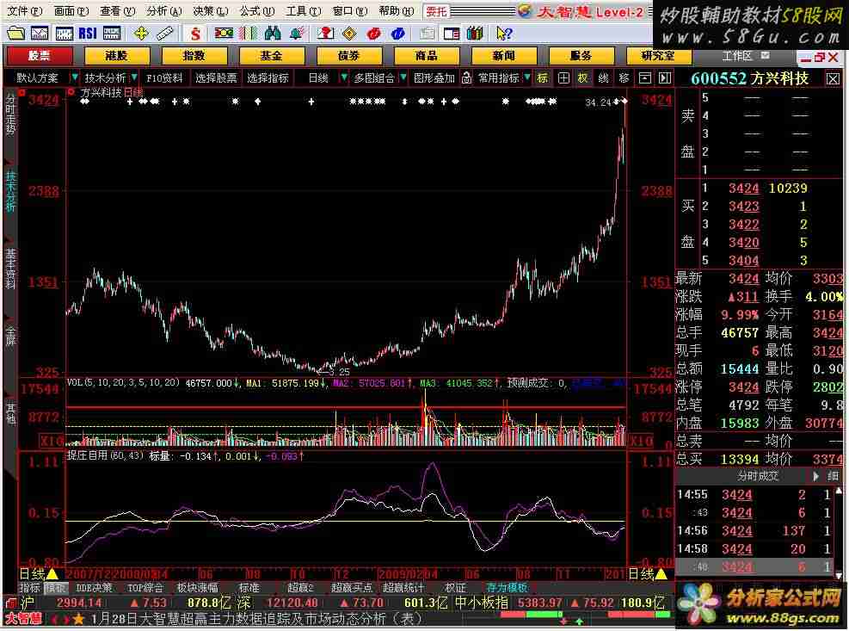Click the red S dollar icon

pyautogui.click(x=196, y=33)
